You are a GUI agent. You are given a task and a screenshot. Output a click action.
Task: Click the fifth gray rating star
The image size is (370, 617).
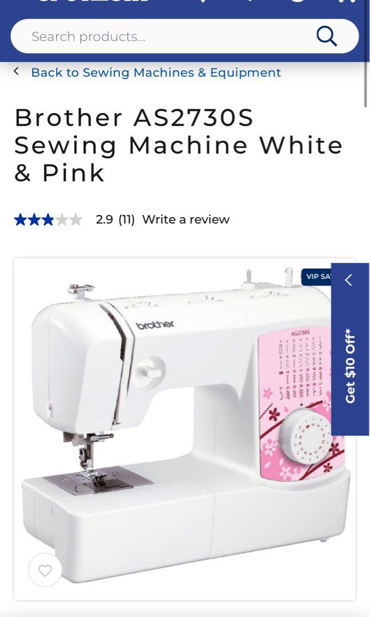tap(75, 219)
